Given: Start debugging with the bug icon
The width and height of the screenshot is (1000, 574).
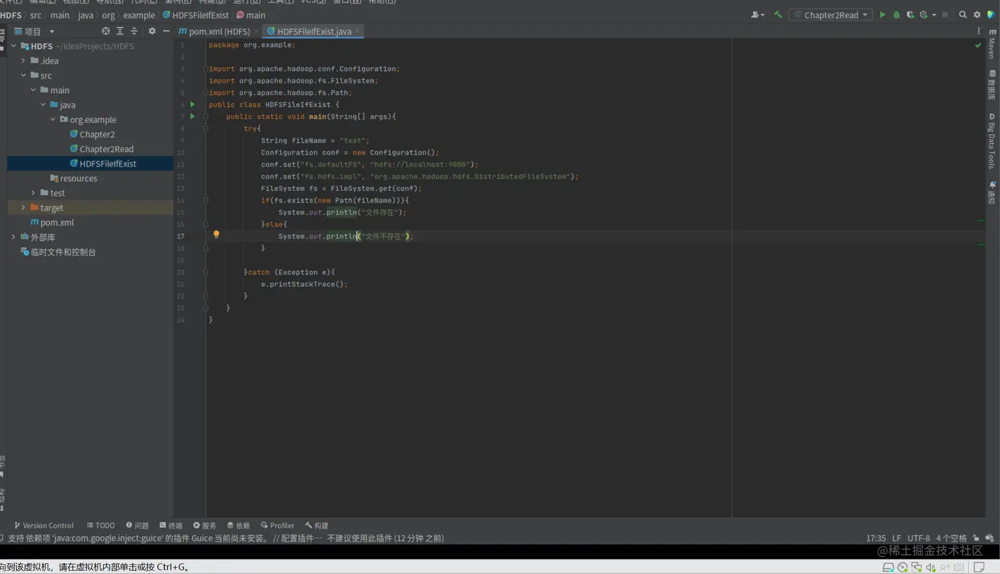Looking at the screenshot, I should (x=896, y=15).
